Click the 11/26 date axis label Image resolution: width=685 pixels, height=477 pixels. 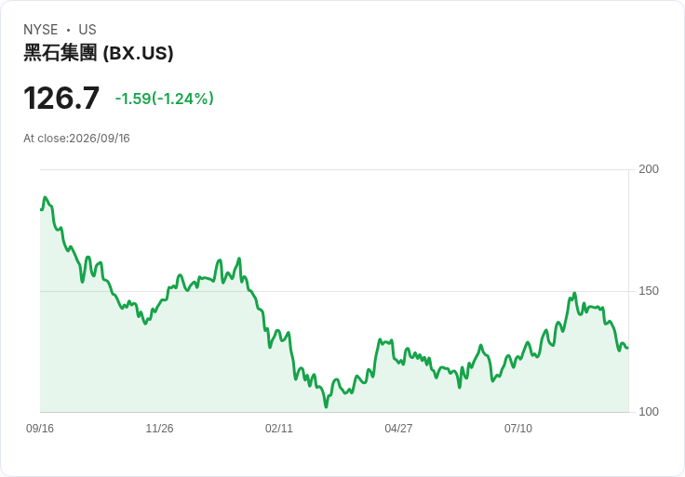(159, 428)
